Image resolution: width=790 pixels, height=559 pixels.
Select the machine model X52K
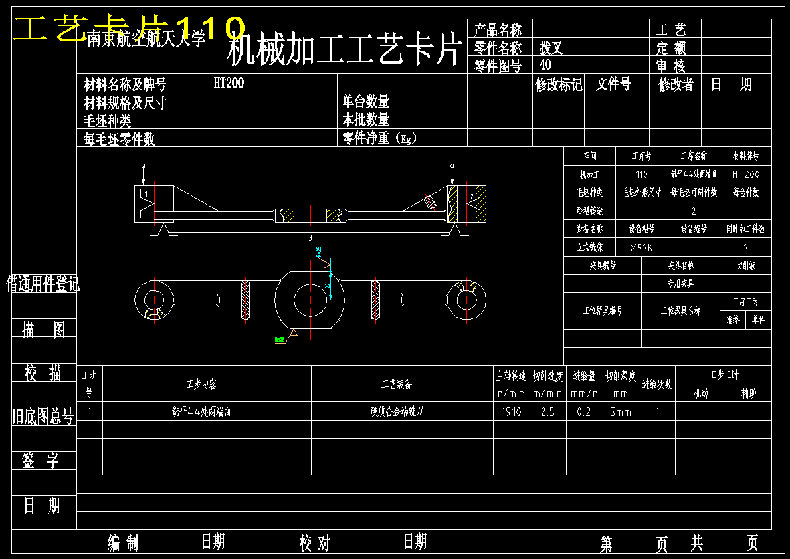(x=641, y=247)
